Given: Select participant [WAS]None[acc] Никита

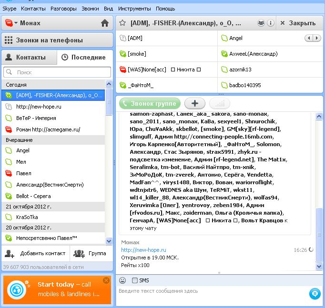Looking at the screenshot, I should [166, 70].
